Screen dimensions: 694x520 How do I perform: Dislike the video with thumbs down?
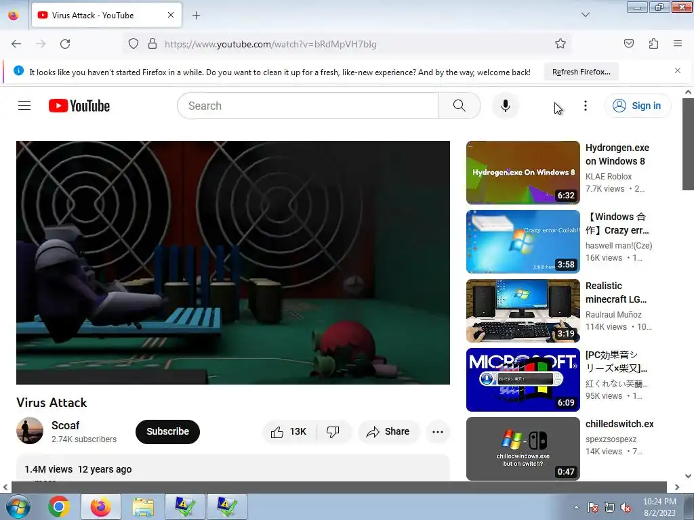(x=333, y=431)
